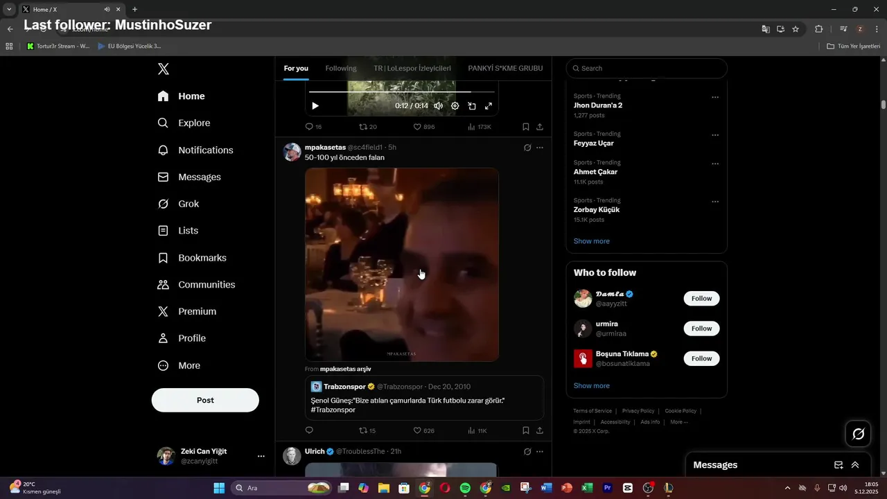Mute the video with speaker icon

click(x=439, y=106)
